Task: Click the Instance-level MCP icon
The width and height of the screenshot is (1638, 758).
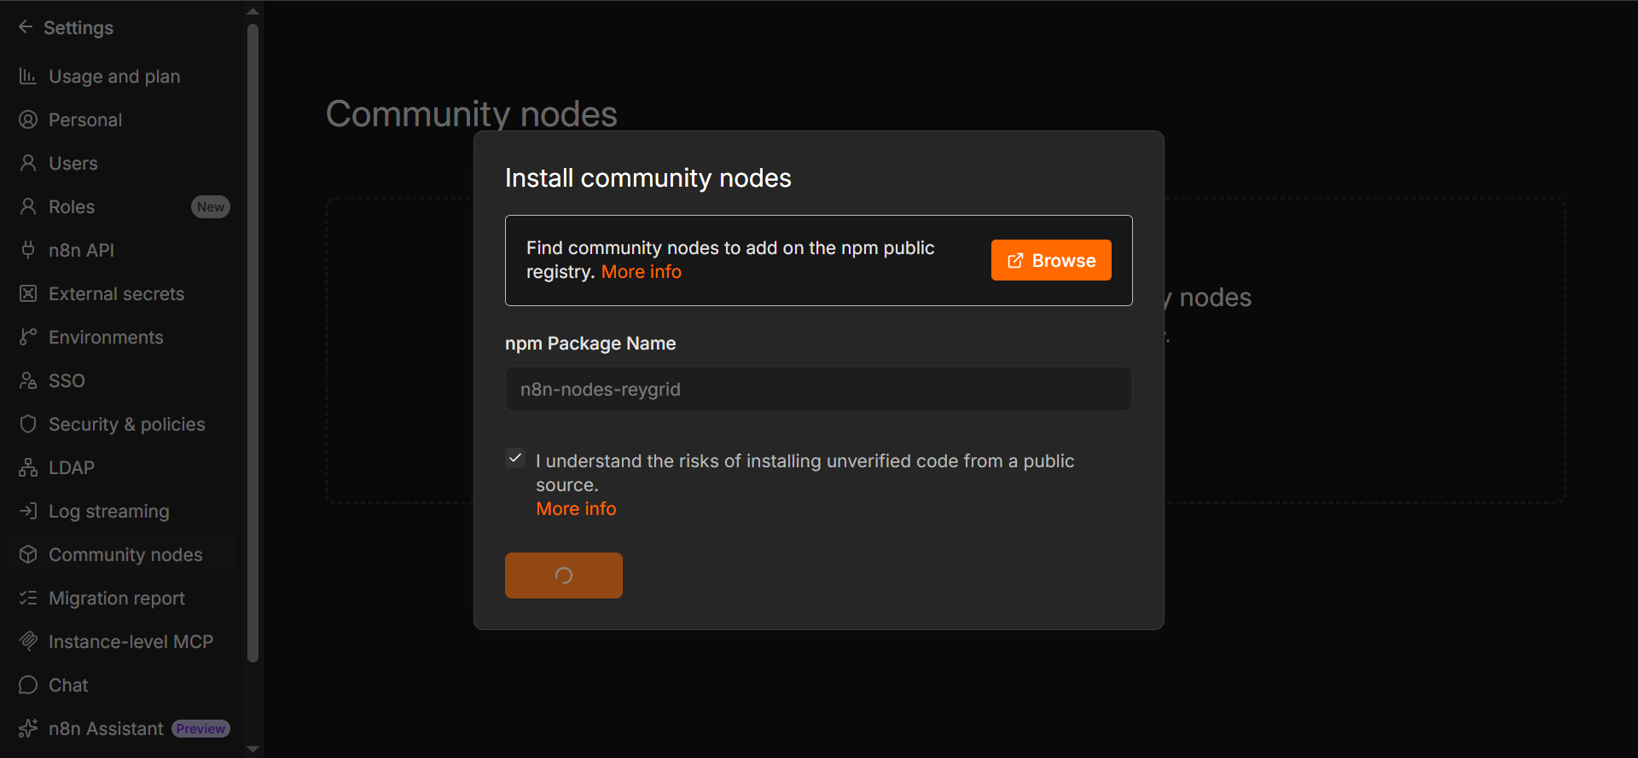Action: [28, 642]
